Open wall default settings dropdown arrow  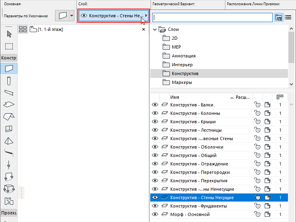tap(72, 16)
